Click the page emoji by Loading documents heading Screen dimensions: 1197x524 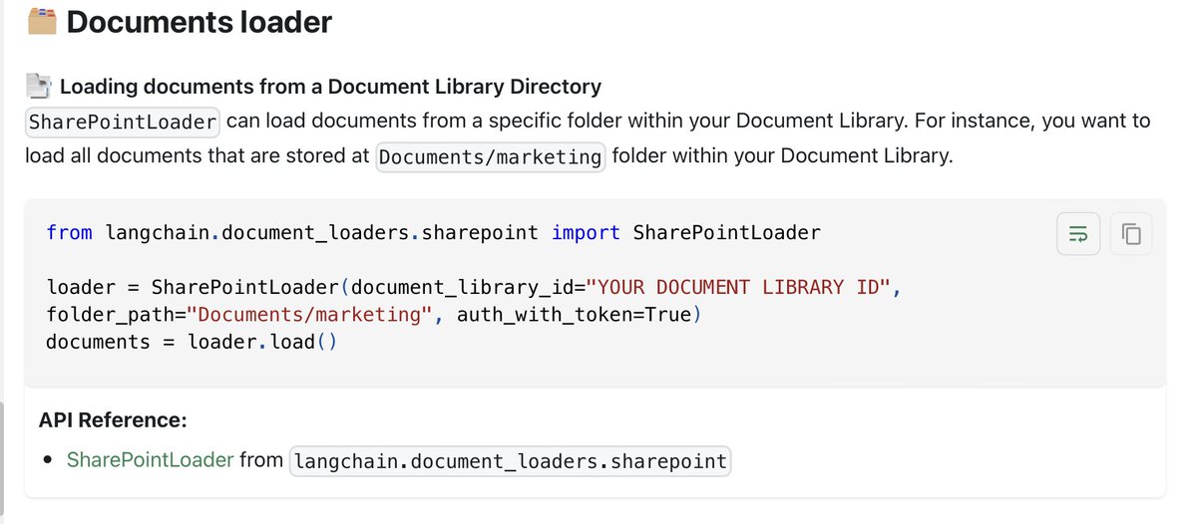[x=39, y=88]
